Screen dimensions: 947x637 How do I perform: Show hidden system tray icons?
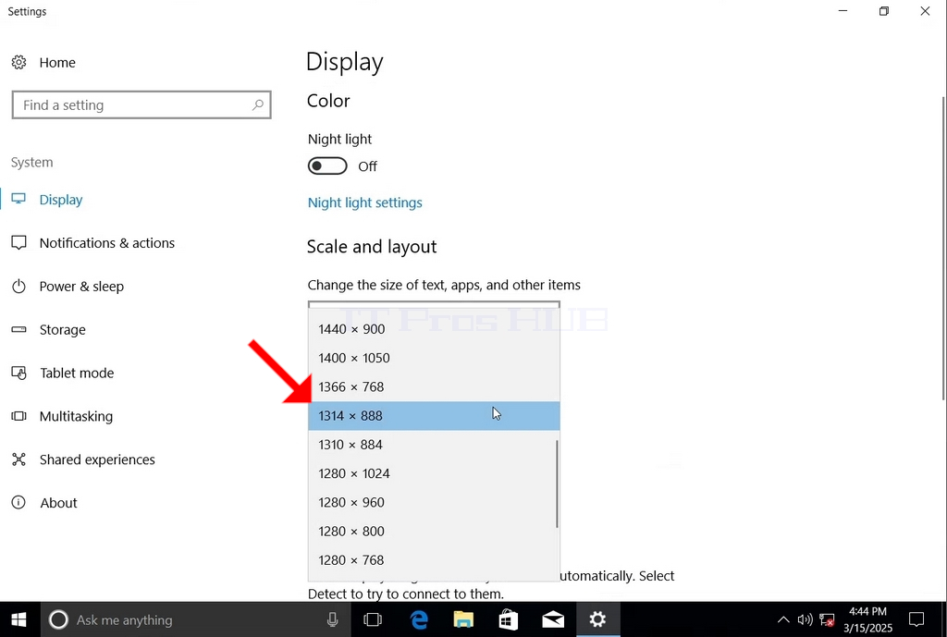[x=783, y=619]
